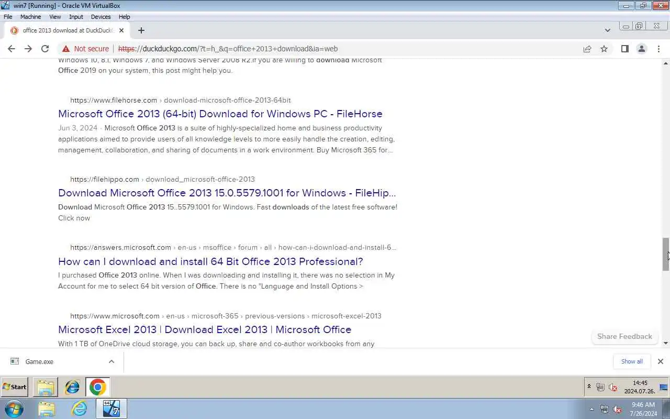The height and width of the screenshot is (419, 670).
Task: Open the Chrome side panel
Action: point(624,49)
